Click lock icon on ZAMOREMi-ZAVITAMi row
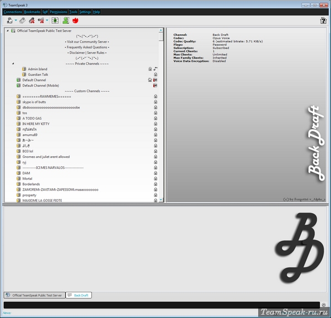This screenshot has width=331, height=318. point(156,189)
